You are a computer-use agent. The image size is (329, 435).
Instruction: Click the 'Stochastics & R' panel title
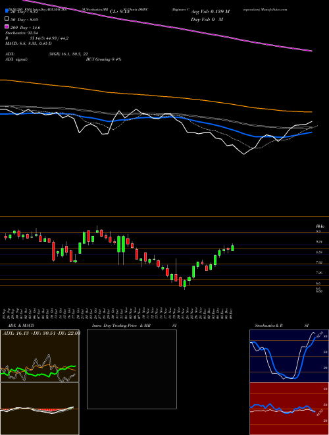click(x=268, y=326)
